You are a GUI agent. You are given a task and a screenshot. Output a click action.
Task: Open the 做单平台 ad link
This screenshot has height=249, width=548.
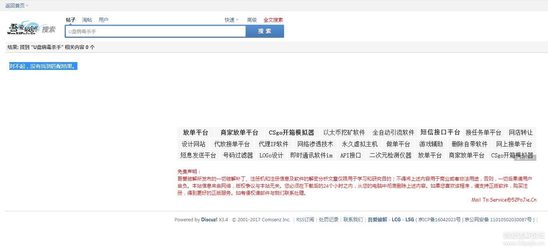398,144
